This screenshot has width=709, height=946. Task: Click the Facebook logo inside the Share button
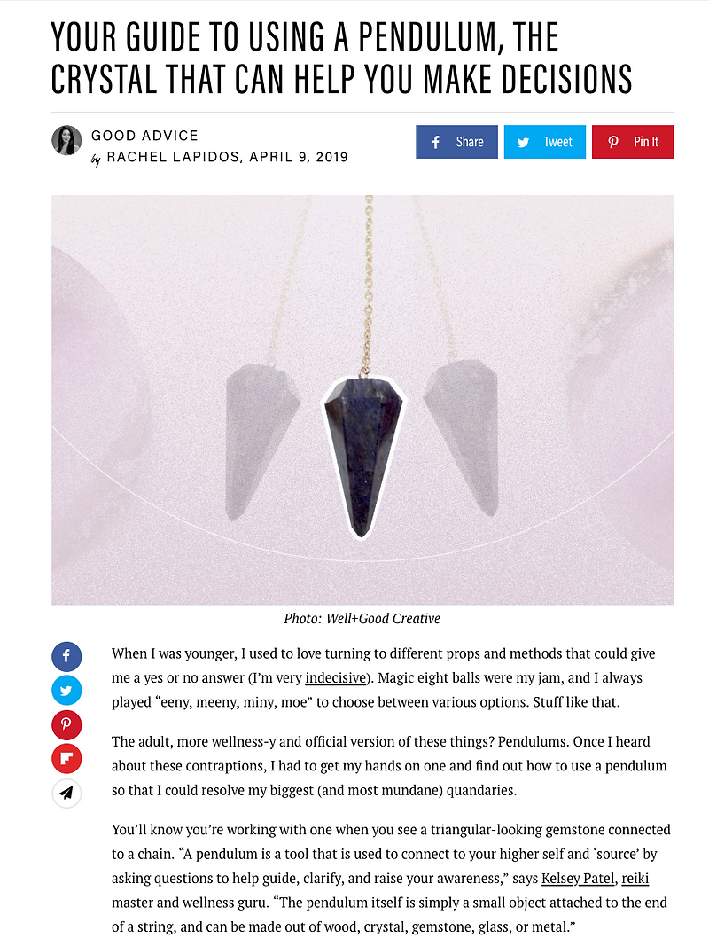click(435, 142)
